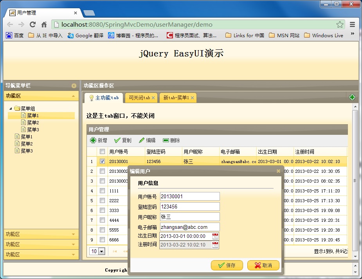Image resolution: width=362 pixels, height=279 pixels.
Task: Check the checkbox for row 1111
Action: (102, 191)
